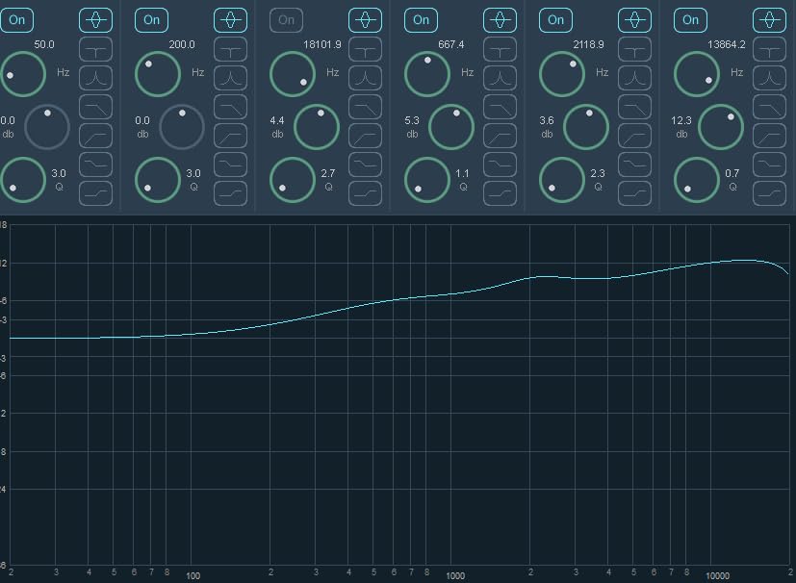Click the gain knob set to 4.4 db

point(317,127)
